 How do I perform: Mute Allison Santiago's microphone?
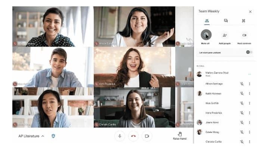pyautogui.click(x=242, y=84)
